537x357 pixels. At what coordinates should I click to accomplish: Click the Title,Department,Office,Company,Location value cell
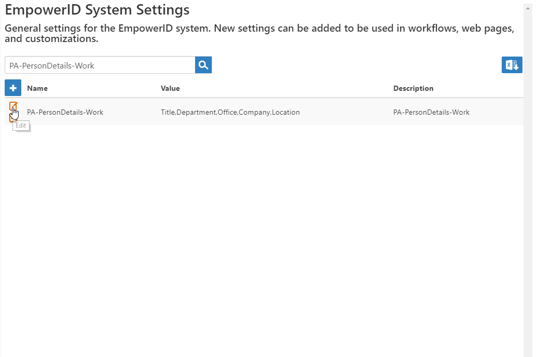pyautogui.click(x=230, y=112)
